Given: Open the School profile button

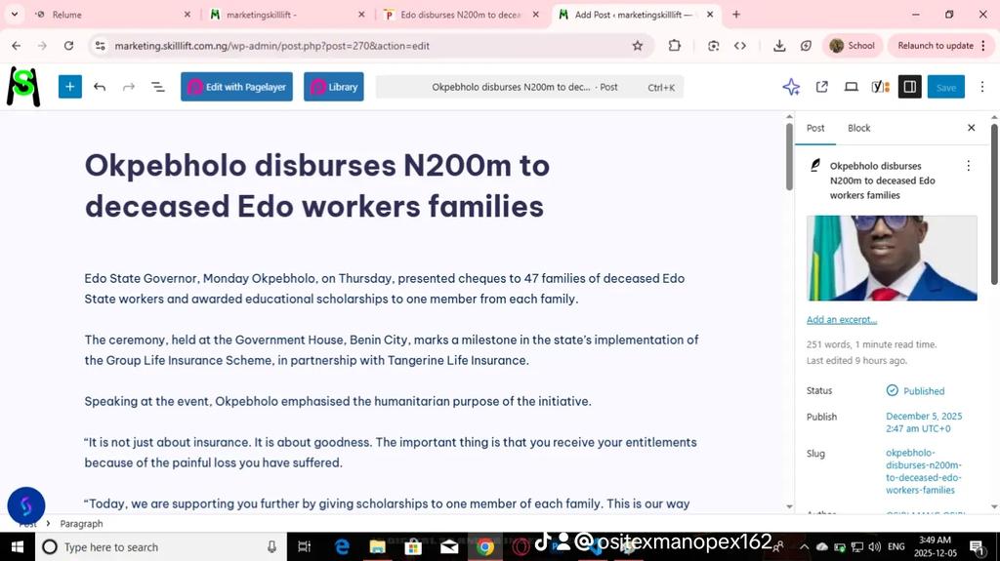Looking at the screenshot, I should click(853, 45).
